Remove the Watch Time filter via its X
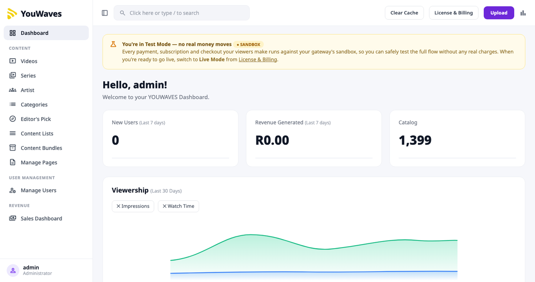This screenshot has width=535, height=282. (165, 206)
